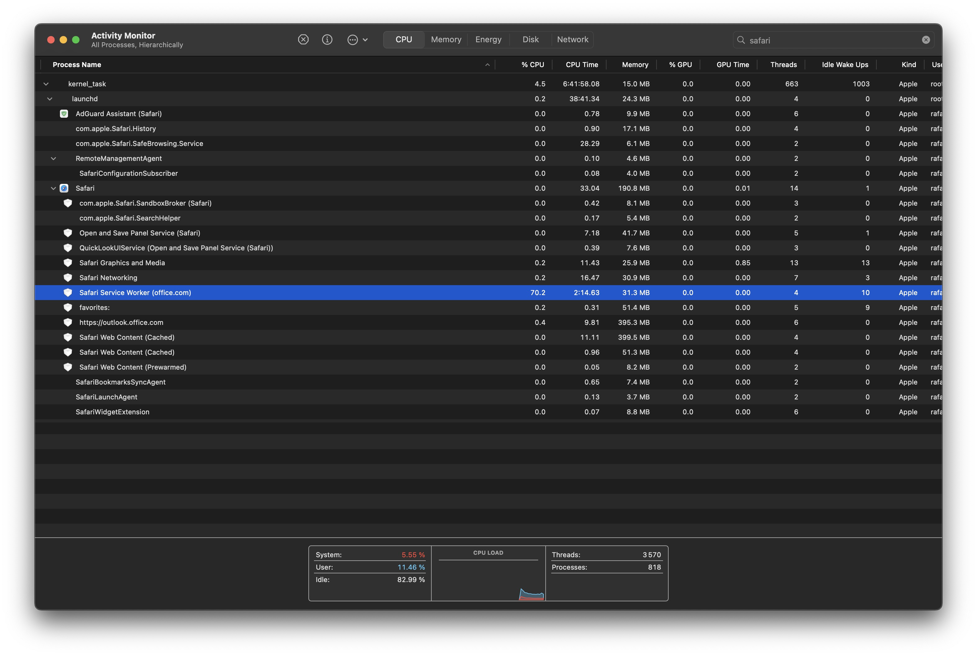977x656 pixels.
Task: Collapse the RemoteManagementAgent subtree
Action: tap(53, 158)
